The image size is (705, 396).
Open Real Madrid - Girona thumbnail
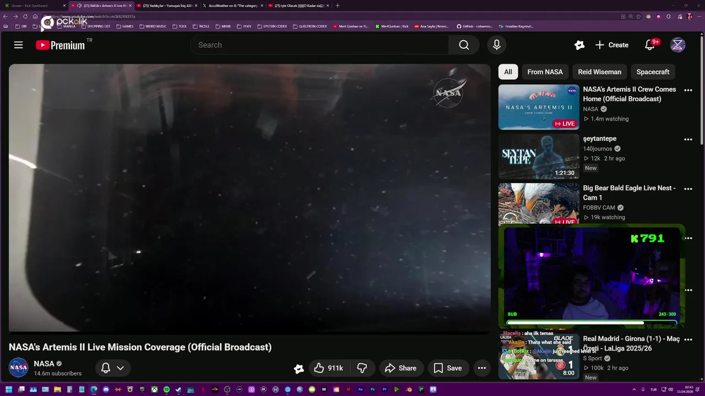(x=539, y=357)
